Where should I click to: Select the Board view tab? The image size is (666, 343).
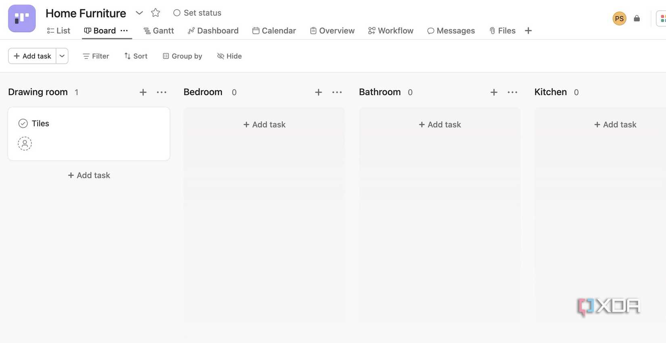pyautogui.click(x=100, y=31)
